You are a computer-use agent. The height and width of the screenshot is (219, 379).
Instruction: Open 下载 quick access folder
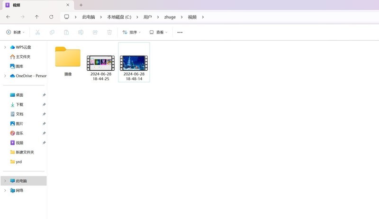pyautogui.click(x=17, y=105)
